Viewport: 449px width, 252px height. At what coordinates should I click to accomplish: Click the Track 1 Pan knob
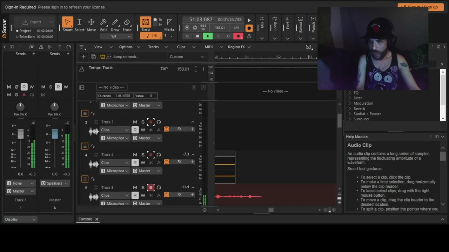[x=20, y=107]
